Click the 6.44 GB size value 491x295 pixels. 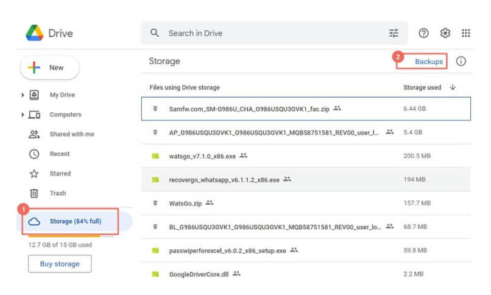click(x=415, y=108)
